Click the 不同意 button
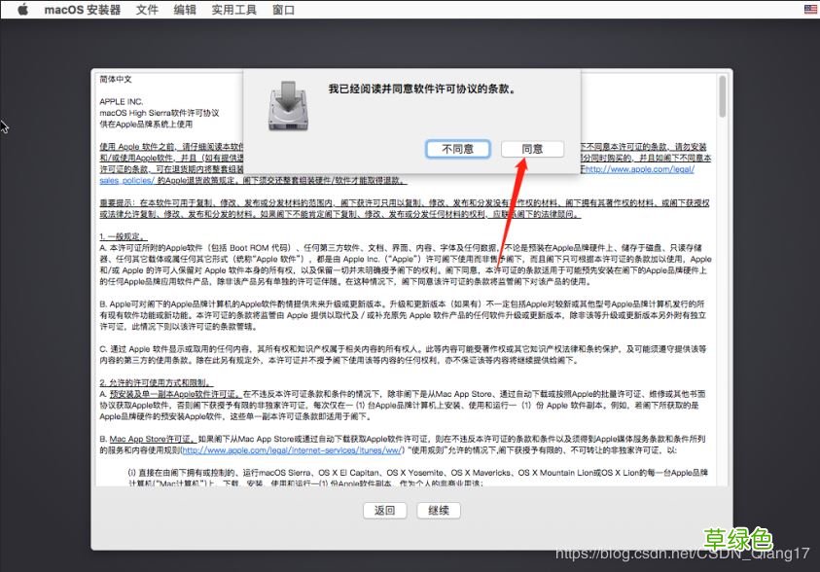Viewport: 820px width, 572px height. click(457, 149)
